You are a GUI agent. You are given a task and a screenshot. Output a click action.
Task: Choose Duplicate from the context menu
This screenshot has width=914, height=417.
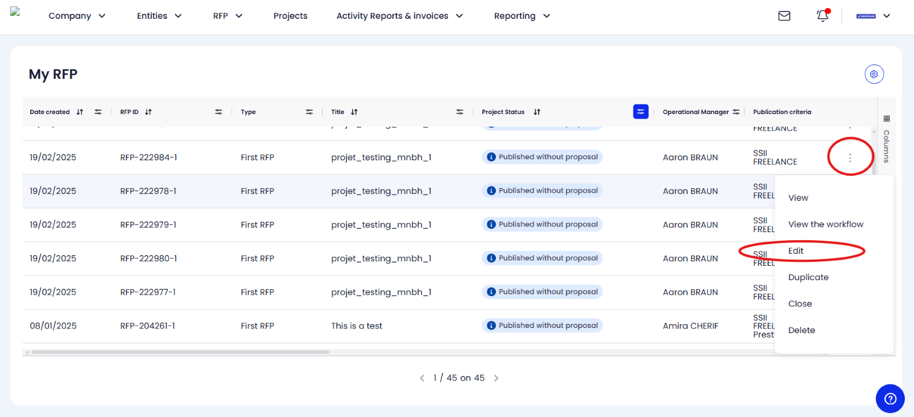pyautogui.click(x=808, y=277)
